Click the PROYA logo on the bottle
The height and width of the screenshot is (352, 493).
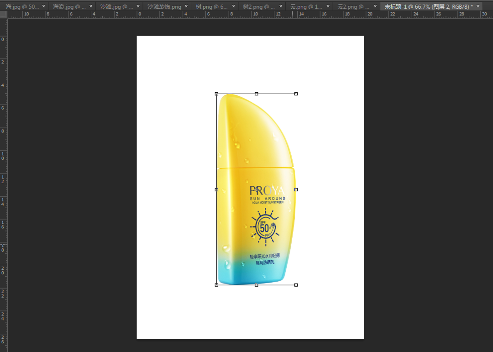[x=267, y=191]
